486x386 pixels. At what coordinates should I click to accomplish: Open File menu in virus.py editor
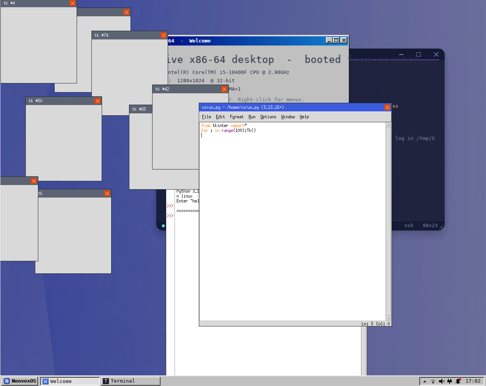point(206,117)
